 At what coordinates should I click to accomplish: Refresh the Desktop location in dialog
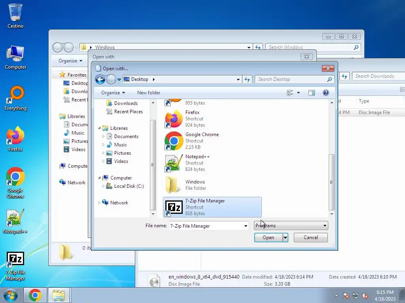[247, 79]
